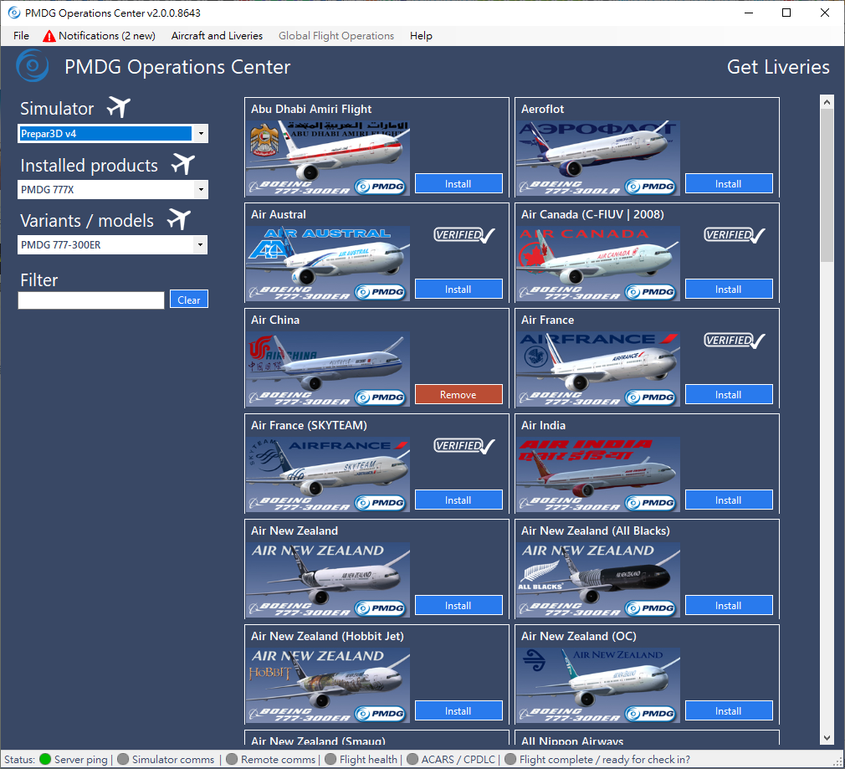The image size is (845, 769).
Task: Install the Air France (SKYTEAM) livery
Action: (x=458, y=500)
